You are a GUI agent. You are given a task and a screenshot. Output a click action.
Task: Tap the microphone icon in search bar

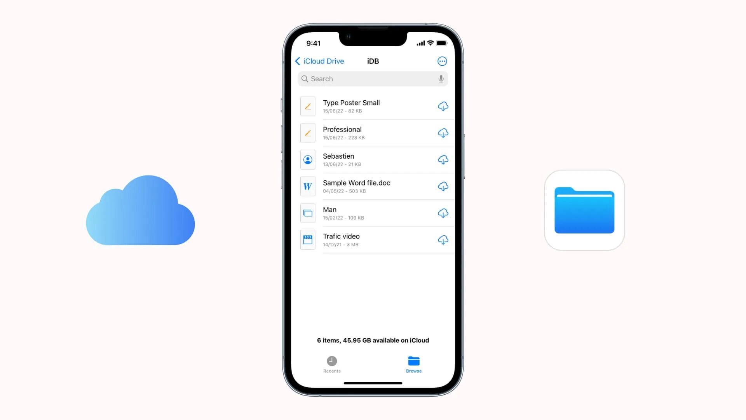click(x=439, y=79)
